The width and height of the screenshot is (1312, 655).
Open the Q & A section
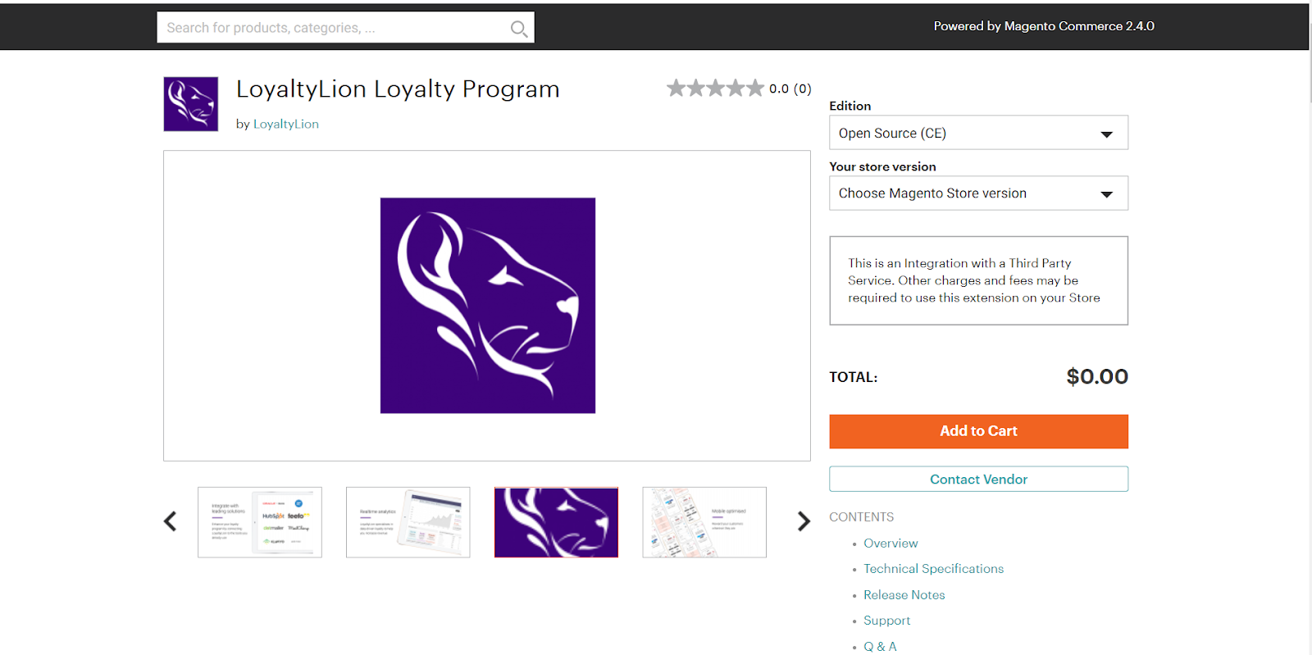coord(880,647)
